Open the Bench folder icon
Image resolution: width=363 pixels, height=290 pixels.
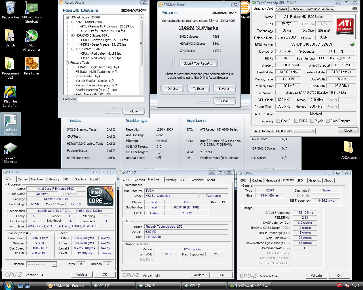click(10, 38)
